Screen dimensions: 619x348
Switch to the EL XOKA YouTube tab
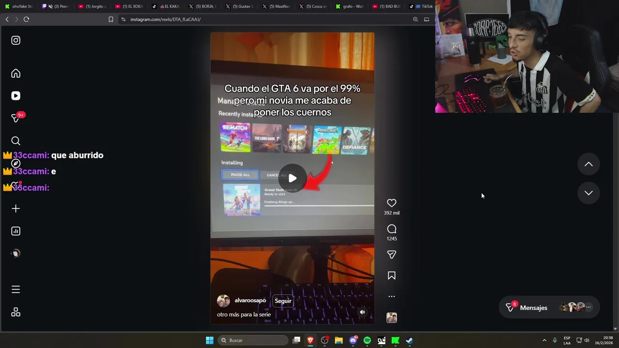tap(129, 6)
